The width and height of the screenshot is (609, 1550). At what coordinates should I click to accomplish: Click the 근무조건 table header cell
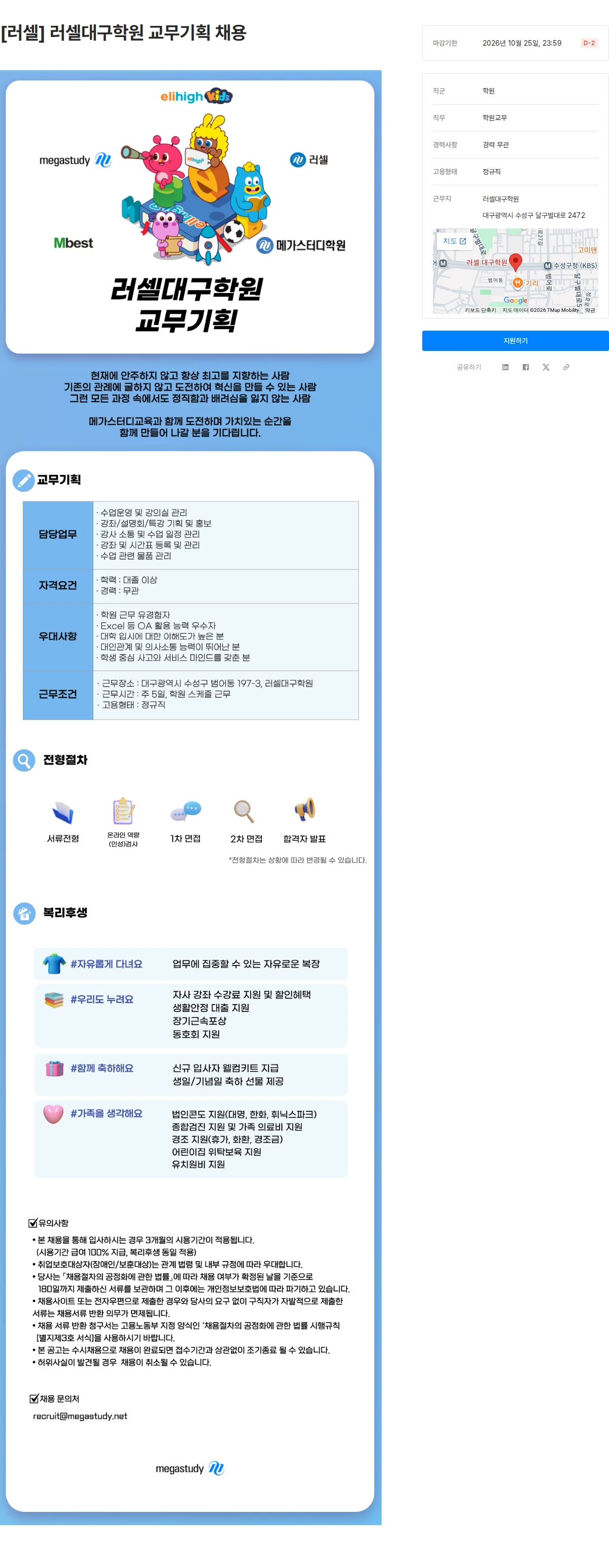click(58, 695)
